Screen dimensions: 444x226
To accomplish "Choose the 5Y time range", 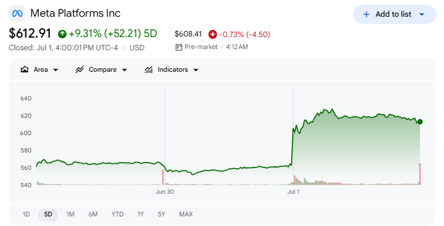I will click(161, 215).
